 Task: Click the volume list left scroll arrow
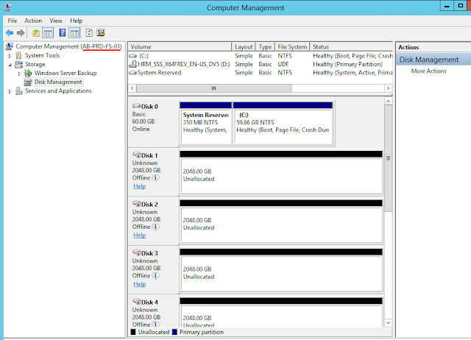point(132,88)
